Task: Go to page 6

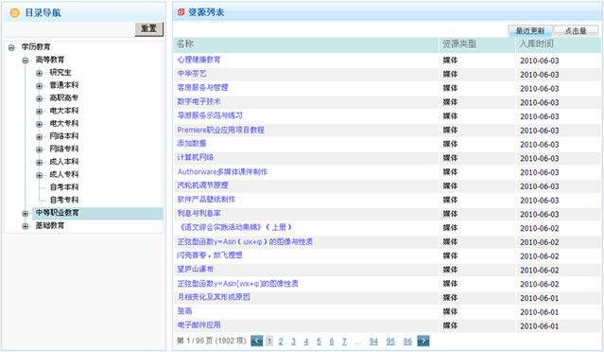Action: [x=331, y=342]
